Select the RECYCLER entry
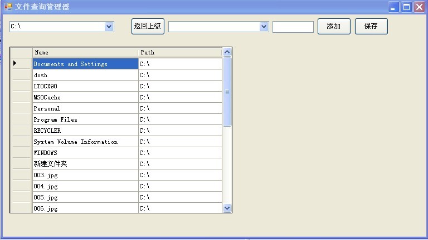Viewport: 428px width, 240px height. point(85,131)
